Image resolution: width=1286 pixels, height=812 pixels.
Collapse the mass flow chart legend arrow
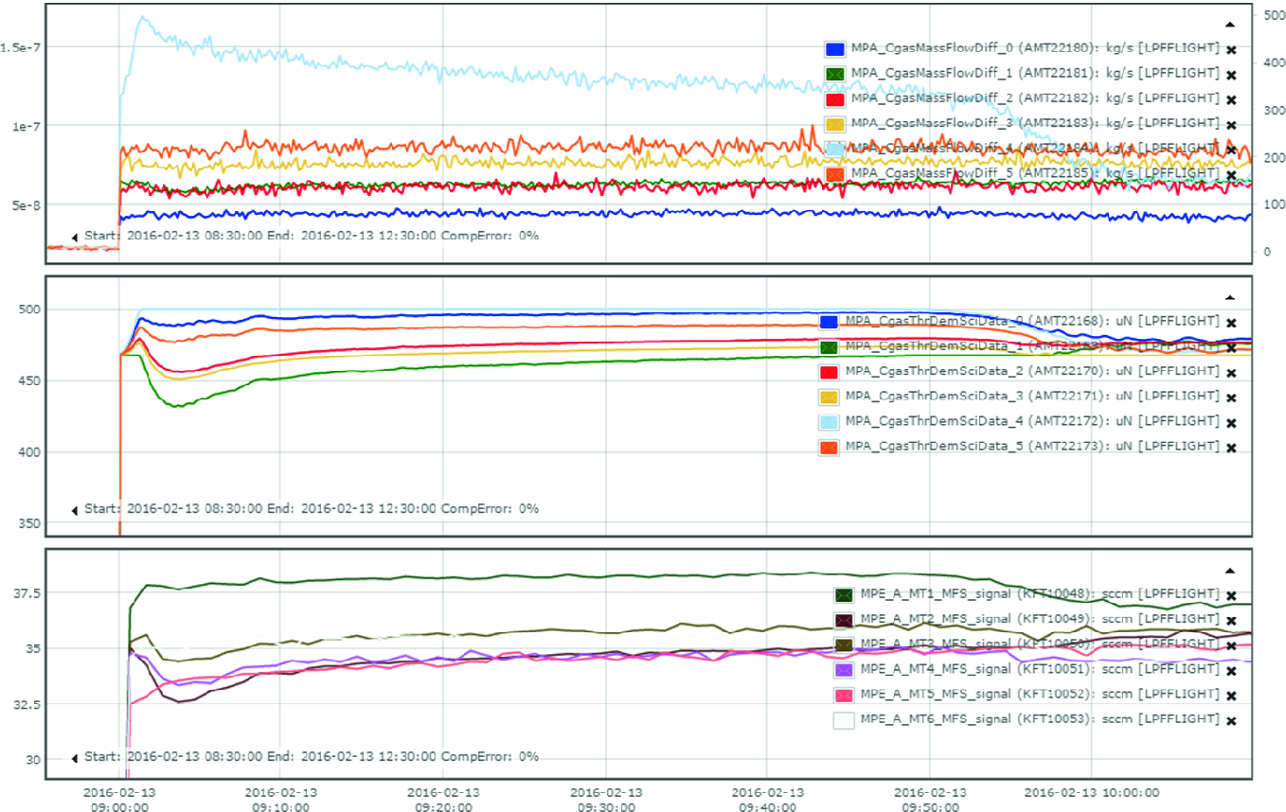pyautogui.click(x=1230, y=25)
